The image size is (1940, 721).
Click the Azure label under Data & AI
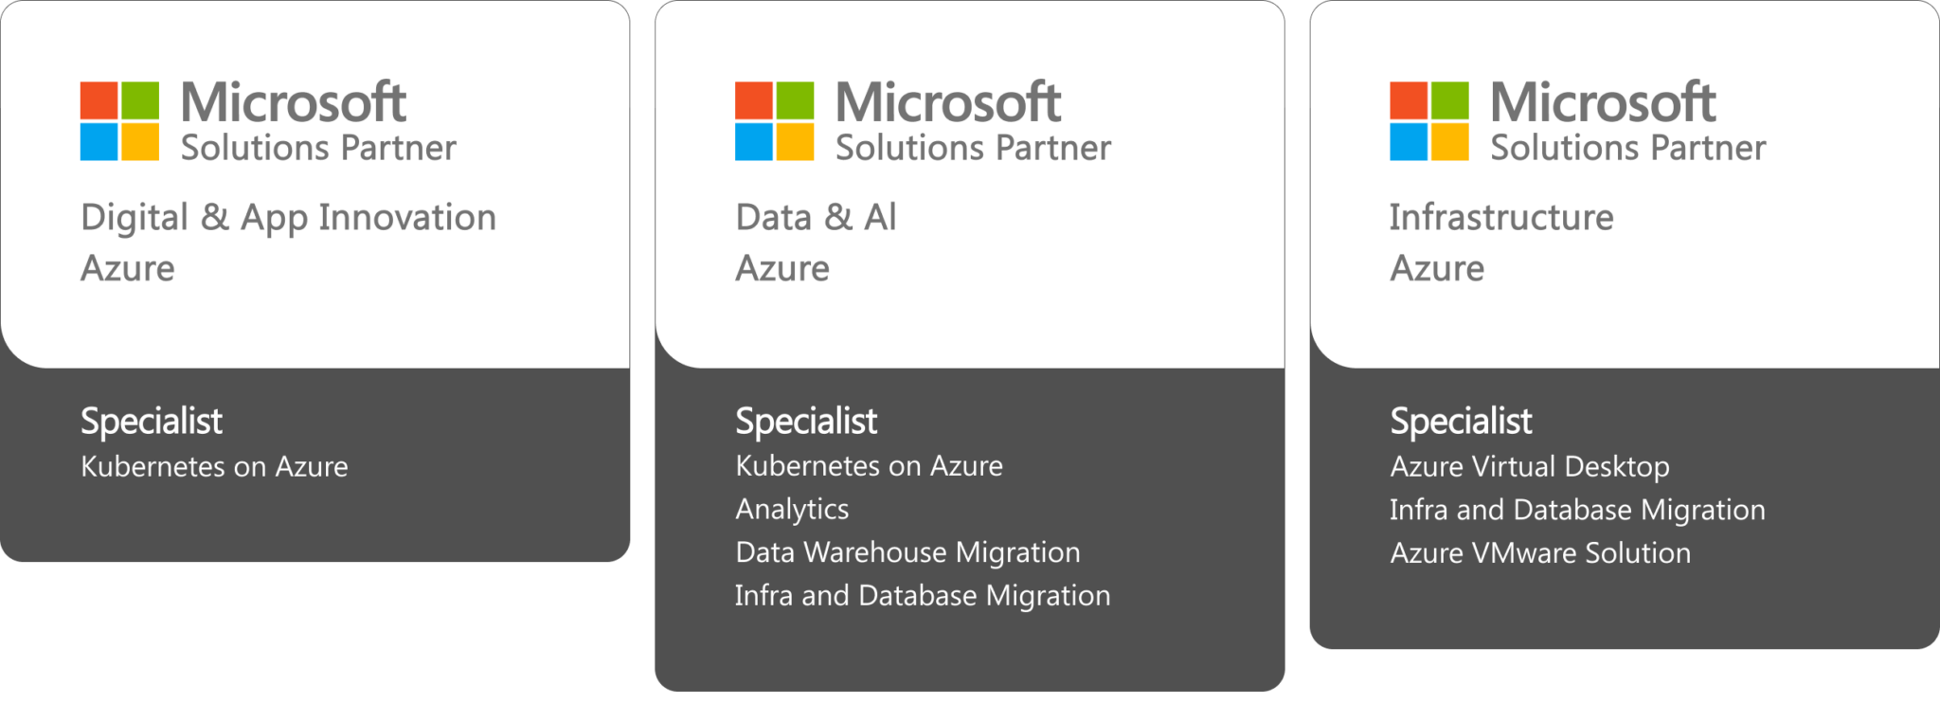[782, 269]
